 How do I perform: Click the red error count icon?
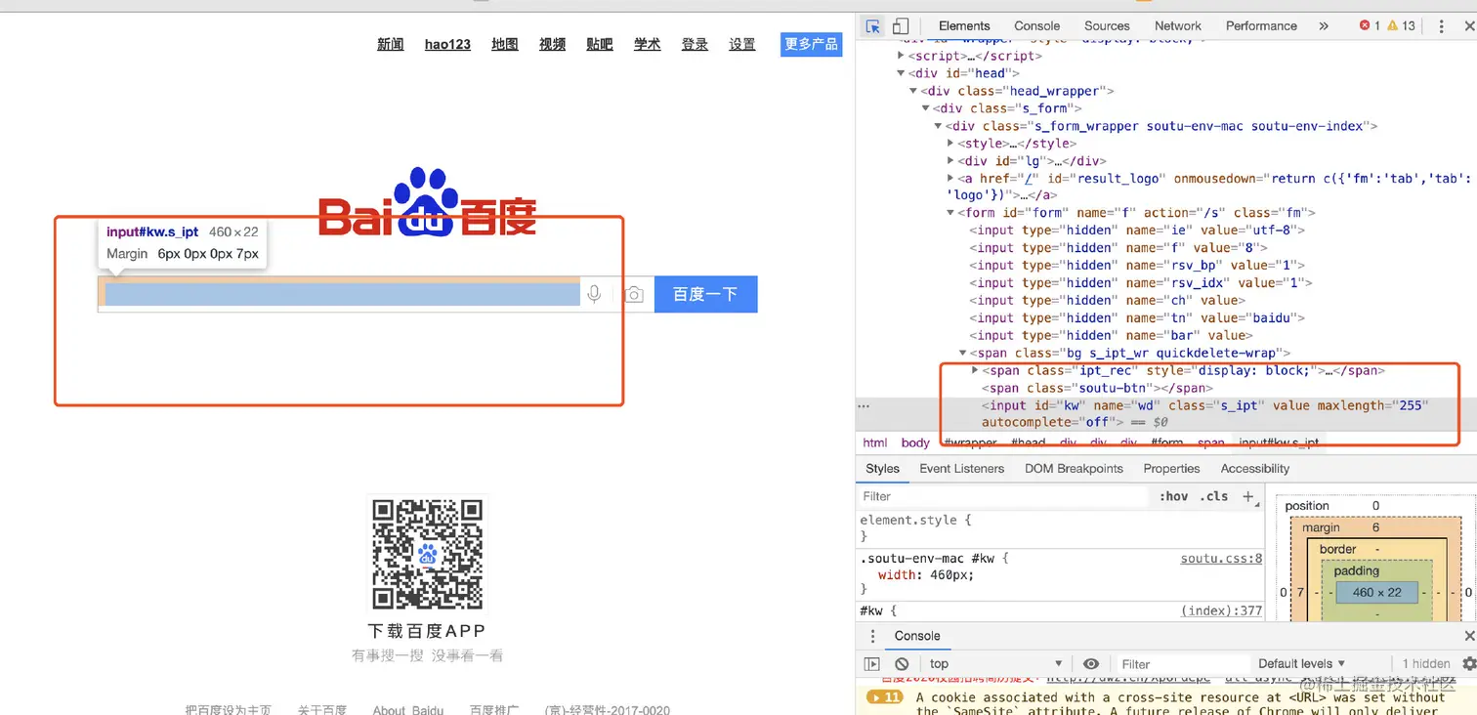pyautogui.click(x=1366, y=26)
